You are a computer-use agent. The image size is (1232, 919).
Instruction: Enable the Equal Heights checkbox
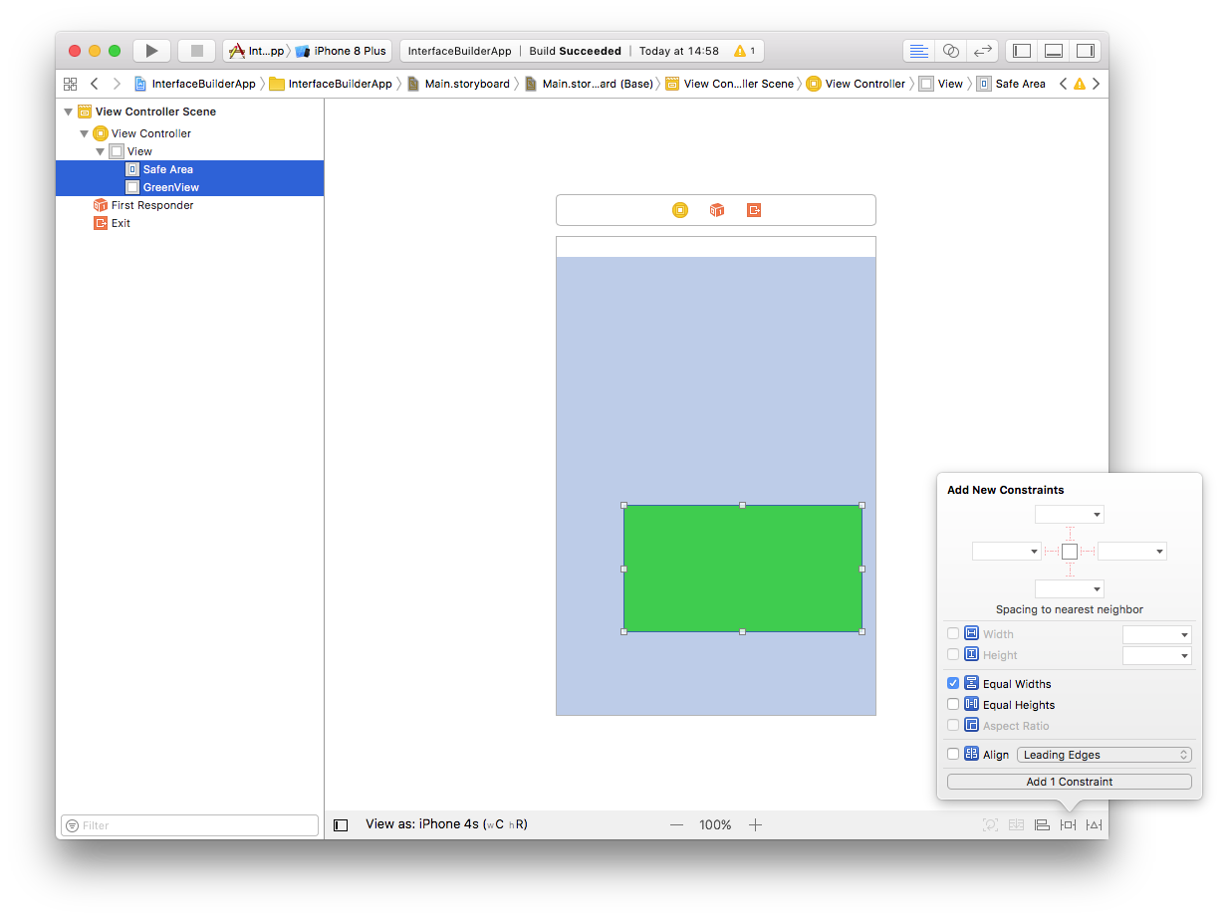(953, 705)
